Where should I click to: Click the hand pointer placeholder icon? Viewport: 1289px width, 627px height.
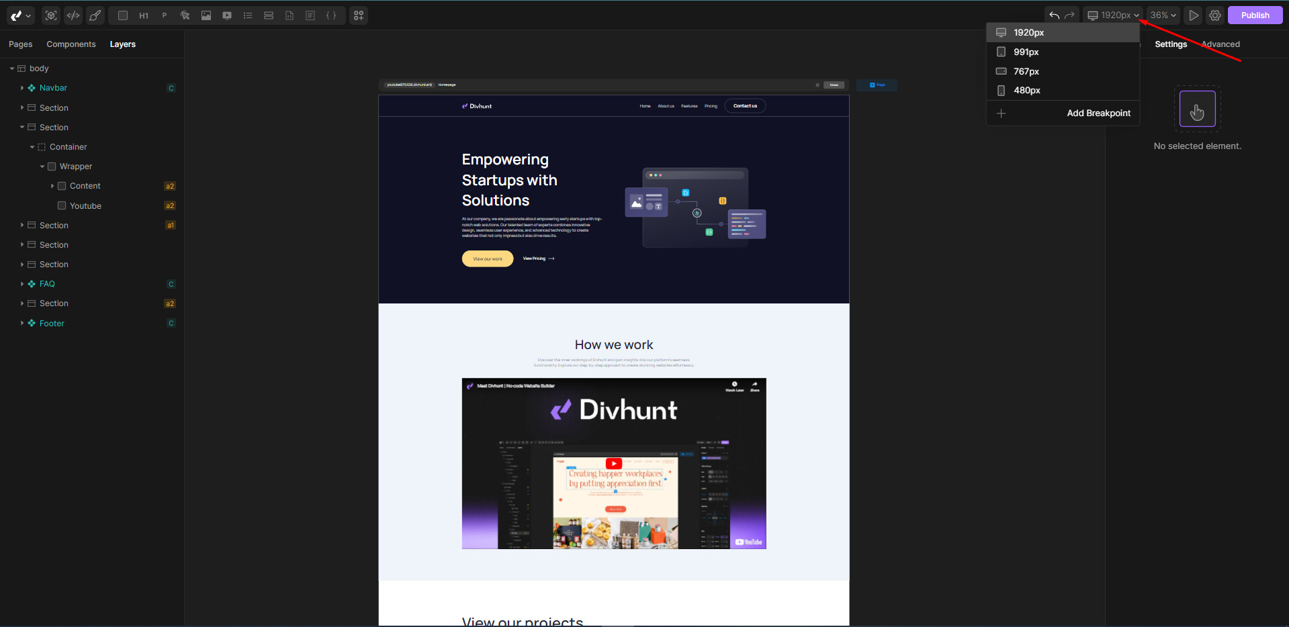[x=1197, y=109]
